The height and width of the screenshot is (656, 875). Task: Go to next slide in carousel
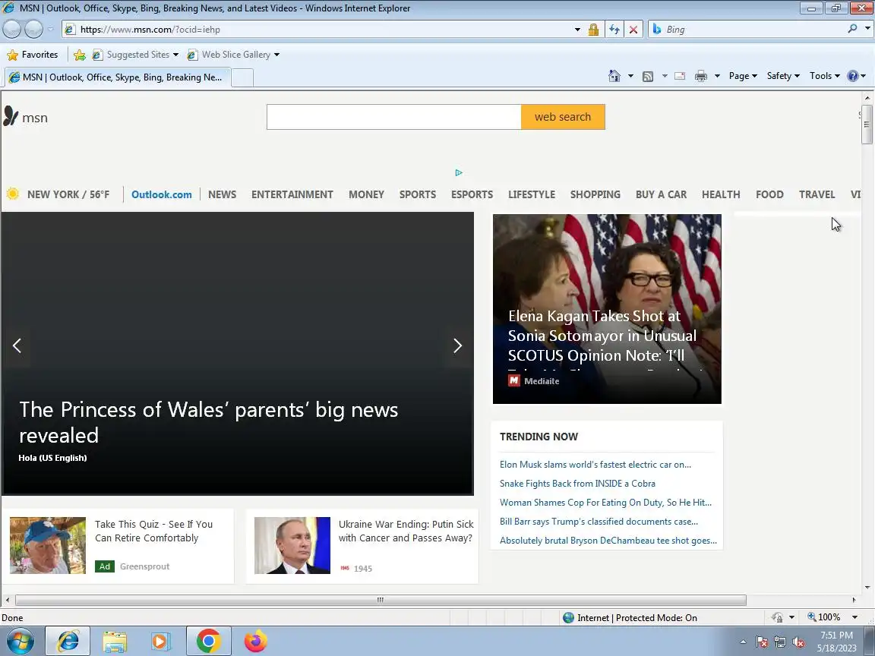457,346
